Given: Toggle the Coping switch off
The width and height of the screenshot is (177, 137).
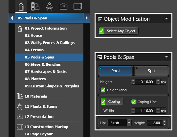Looking at the screenshot, I should [112, 102].
